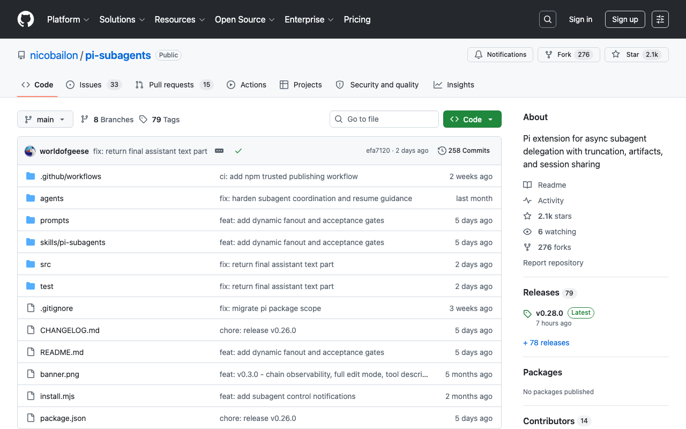Open package.json file

pos(63,418)
